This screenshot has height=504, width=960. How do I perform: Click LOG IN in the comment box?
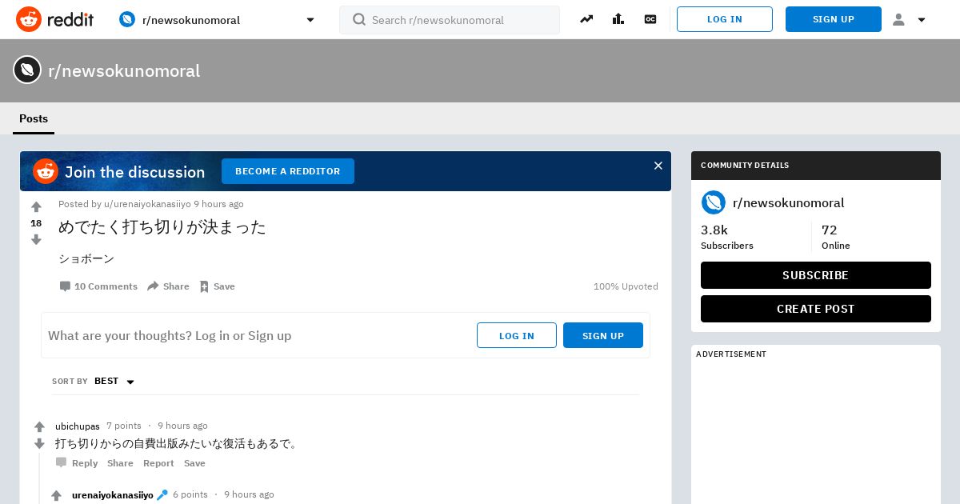coord(517,335)
